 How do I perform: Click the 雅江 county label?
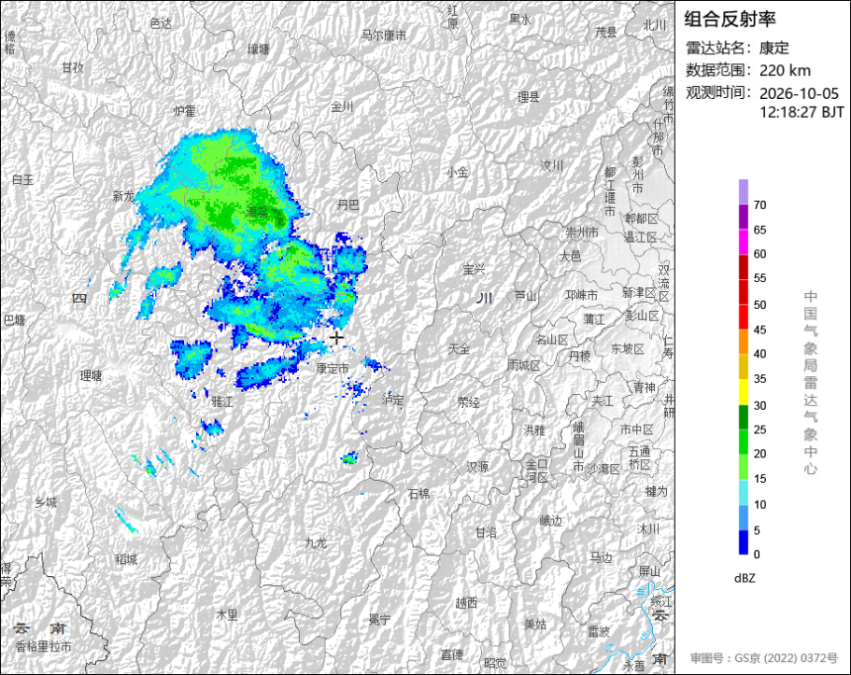click(x=222, y=402)
